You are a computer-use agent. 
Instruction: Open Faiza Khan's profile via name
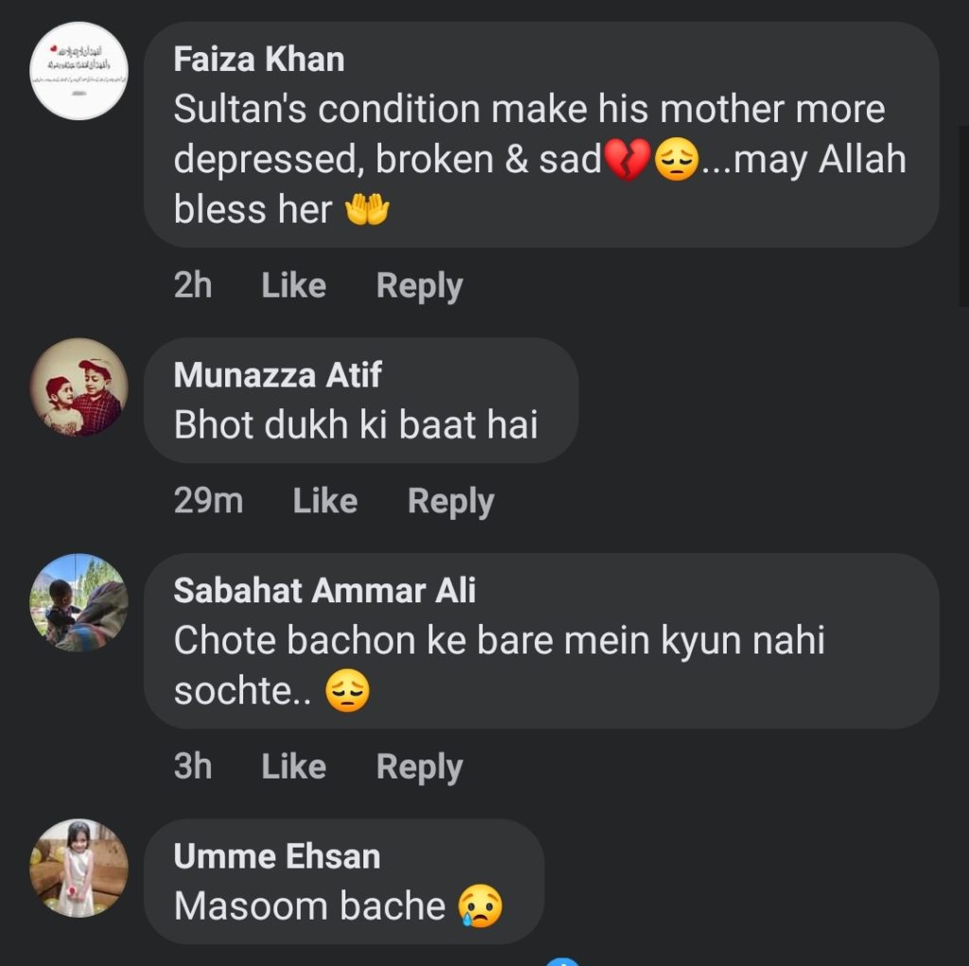(258, 60)
